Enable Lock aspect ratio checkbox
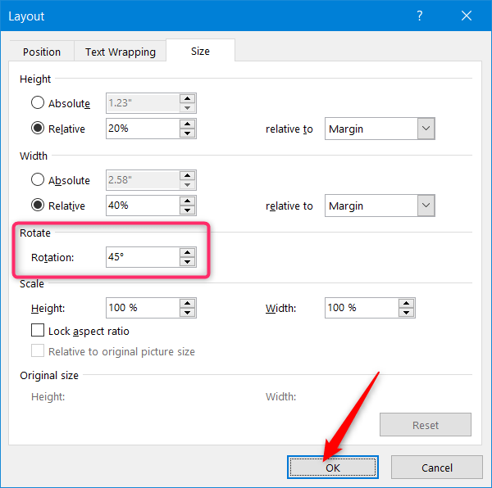Screen dimensions: 492x488 (x=38, y=330)
